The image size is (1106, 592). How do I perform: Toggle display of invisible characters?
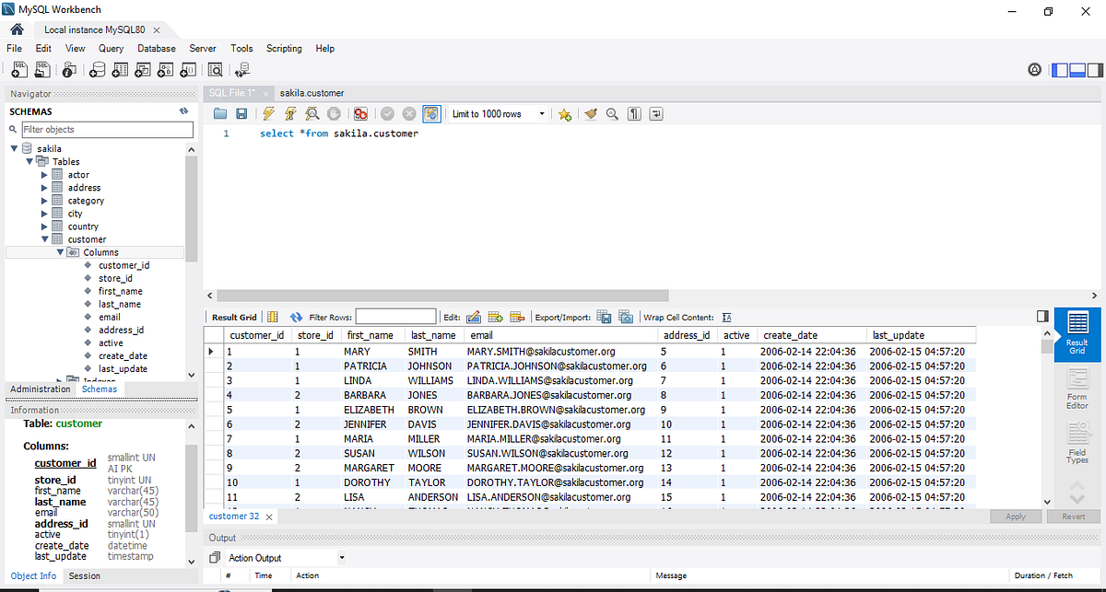tap(634, 114)
